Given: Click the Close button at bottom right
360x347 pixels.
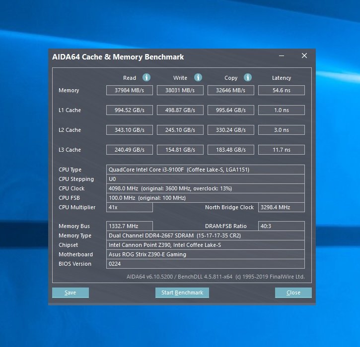Looking at the screenshot, I should [293, 292].
